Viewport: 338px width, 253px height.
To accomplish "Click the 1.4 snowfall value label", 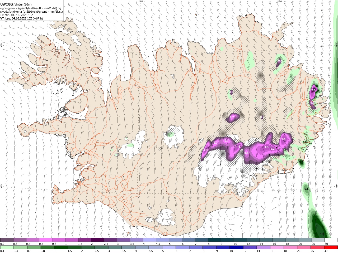I will click(x=284, y=139).
